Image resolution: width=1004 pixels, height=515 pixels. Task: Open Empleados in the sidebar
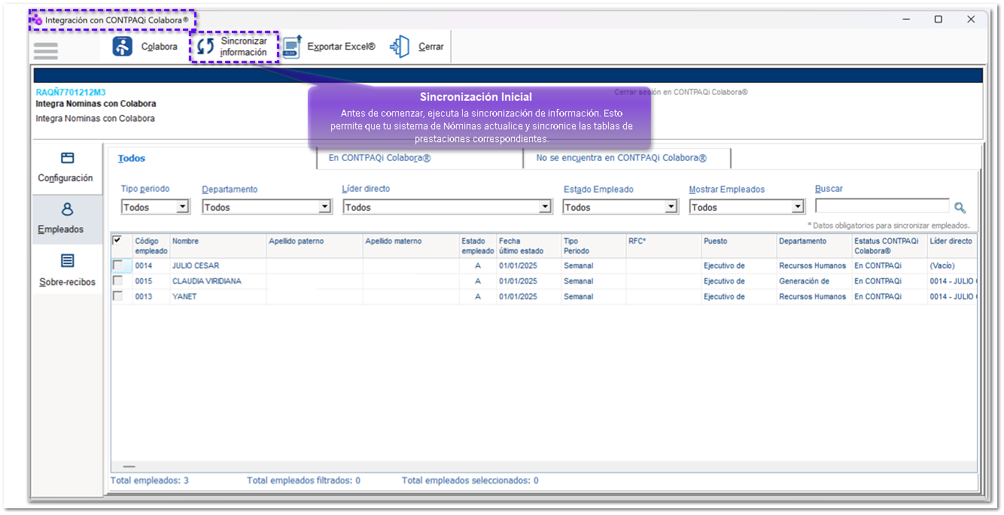(67, 220)
